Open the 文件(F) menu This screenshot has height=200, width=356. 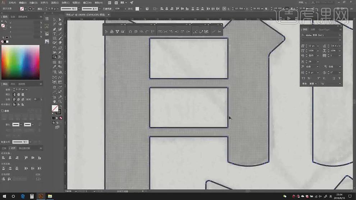(x=12, y=3)
